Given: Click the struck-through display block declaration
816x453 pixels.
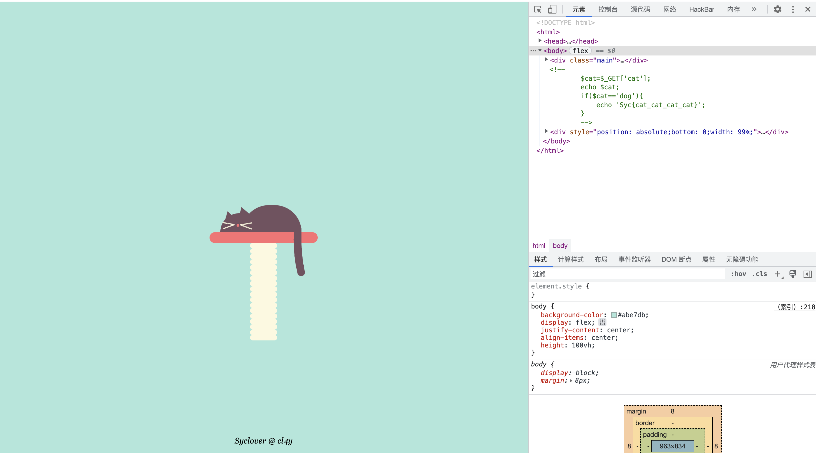Looking at the screenshot, I should (x=570, y=373).
